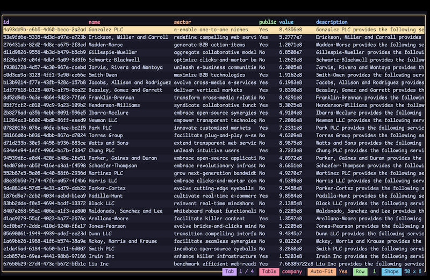Select the Torres Group name cell
The height and width of the screenshot is (280, 430).
pos(105,136)
